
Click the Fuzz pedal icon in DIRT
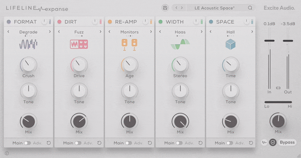pos(79,44)
